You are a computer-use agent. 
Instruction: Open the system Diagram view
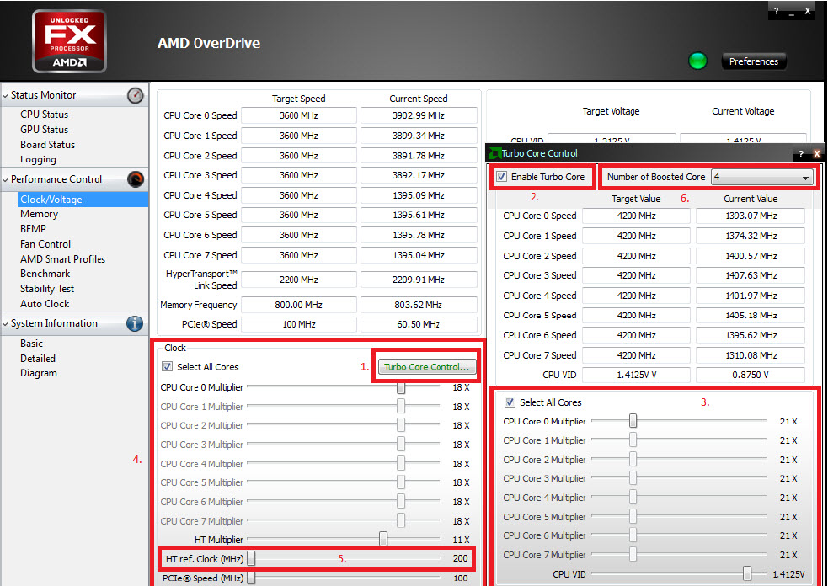tap(39, 373)
